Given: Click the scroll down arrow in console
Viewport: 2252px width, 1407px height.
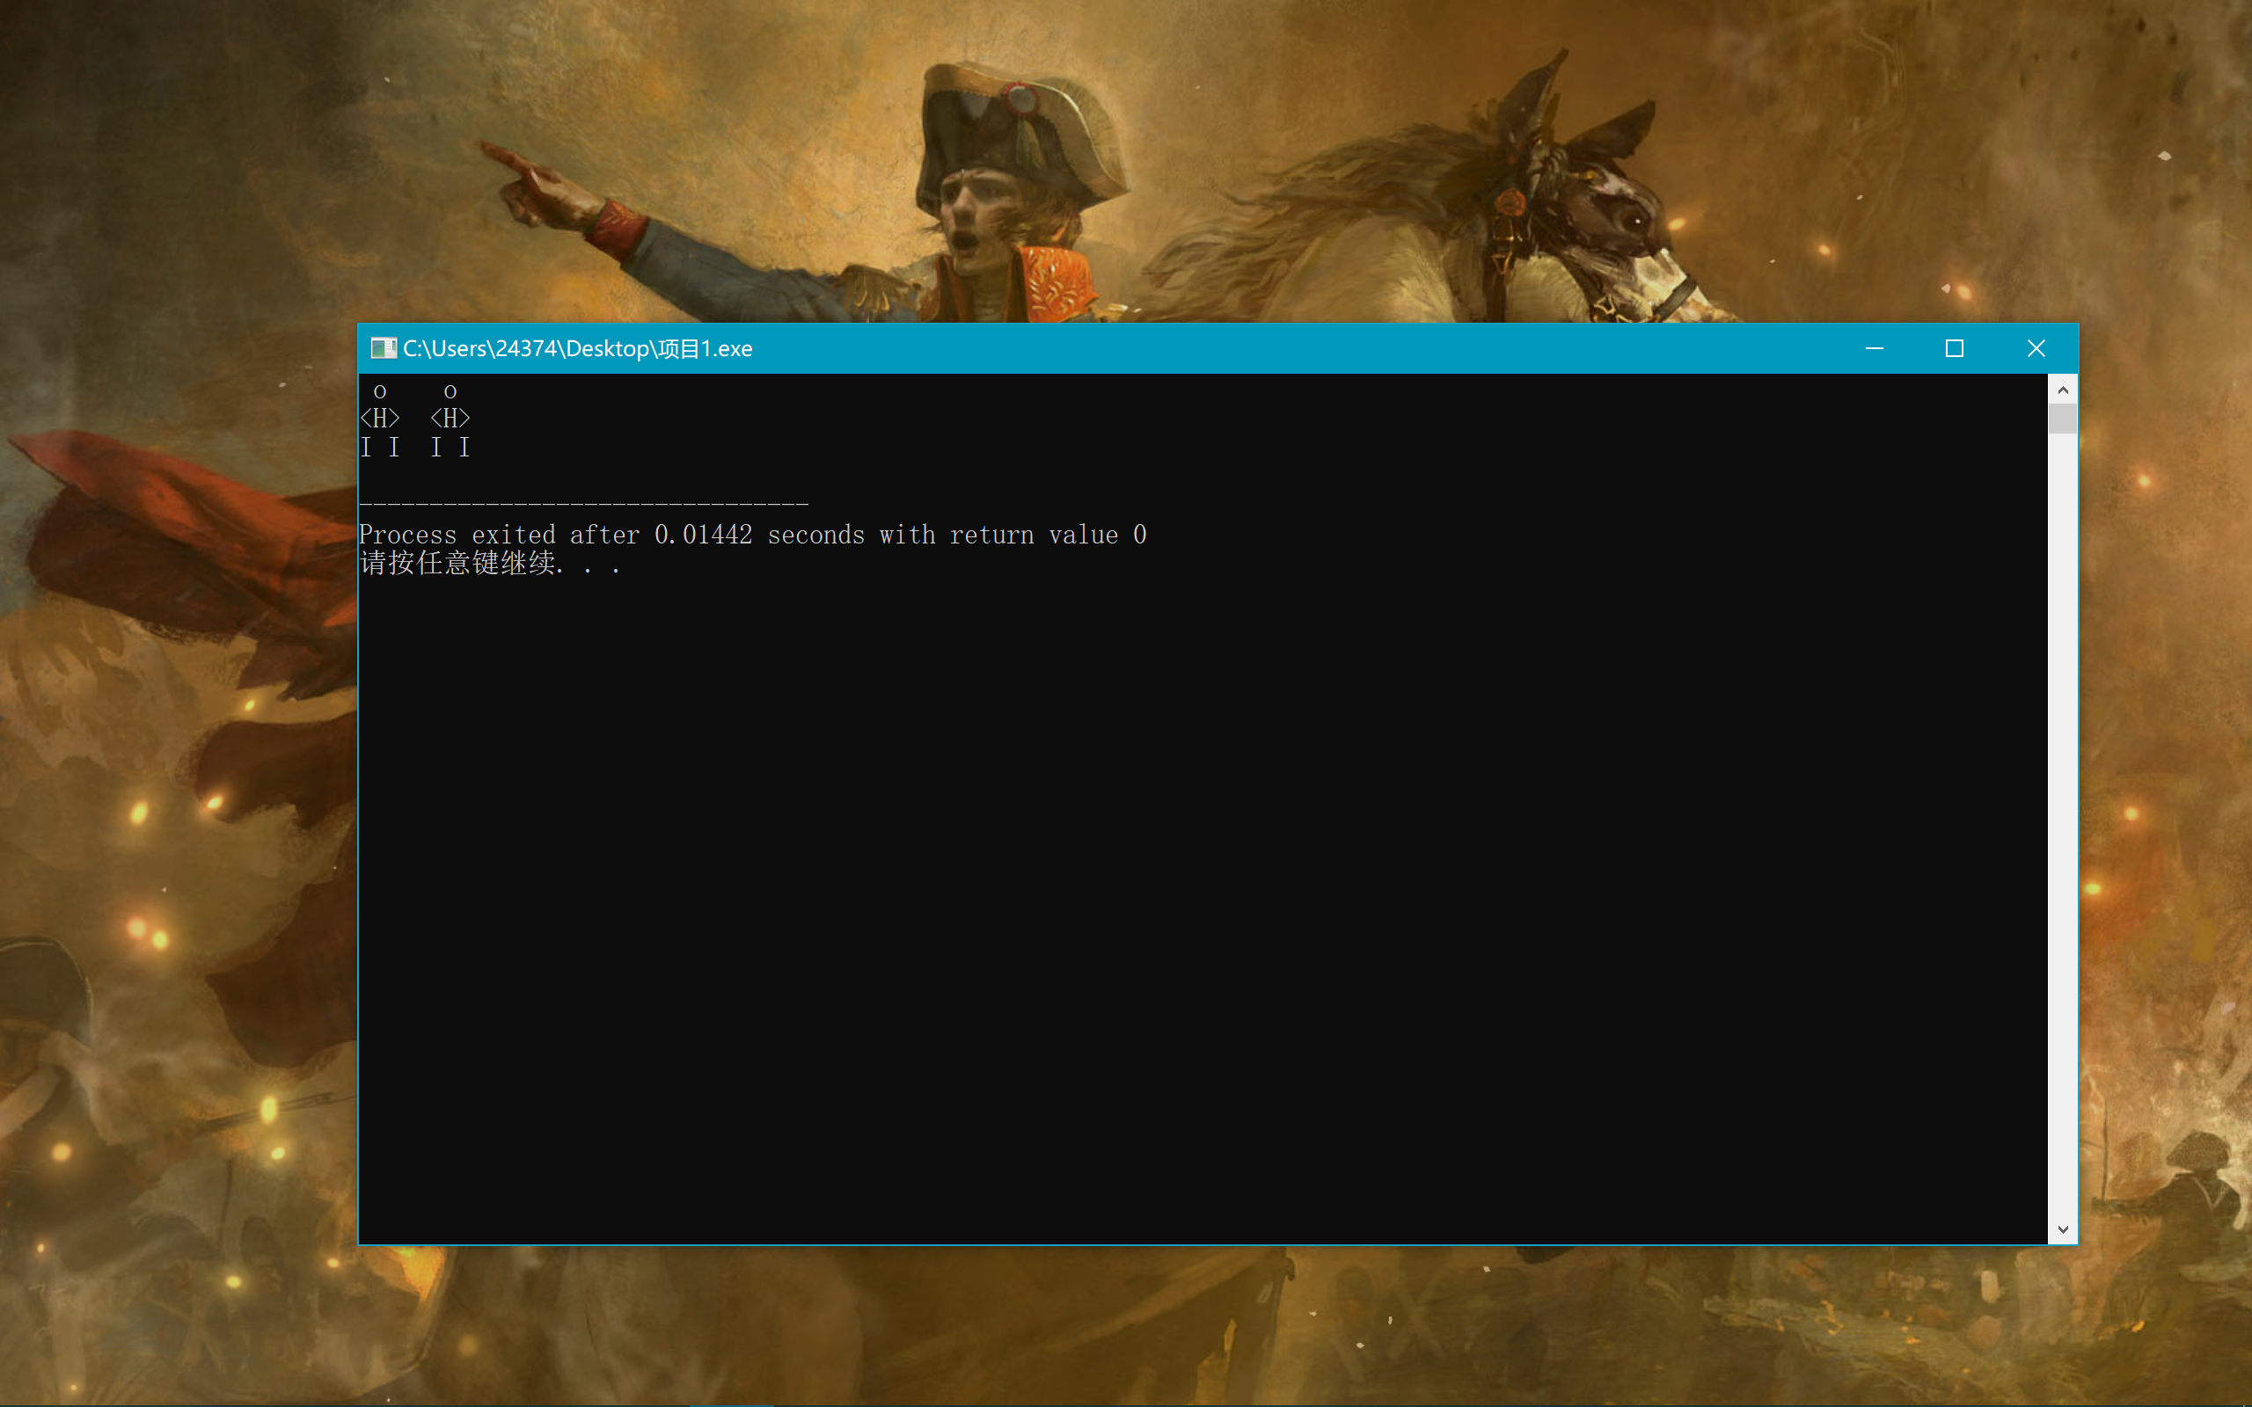Looking at the screenshot, I should 2062,1229.
